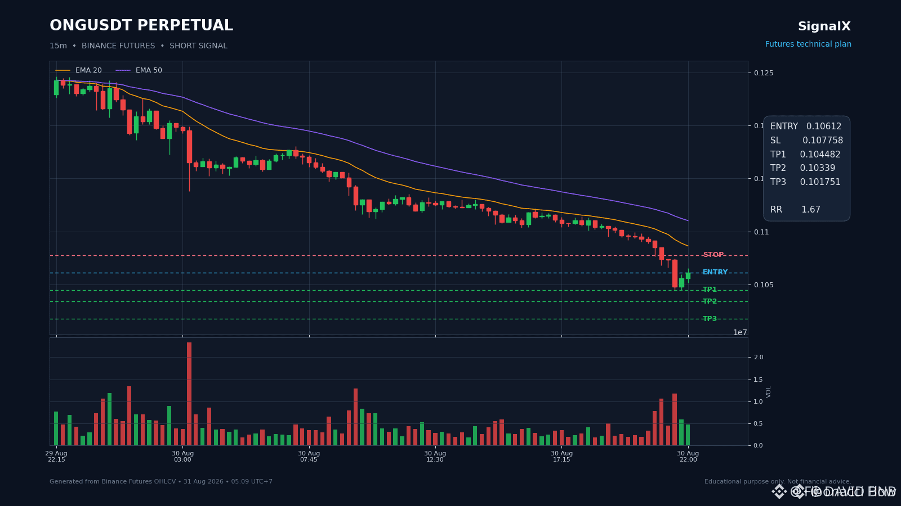
Task: Click the green TP3 line label on chart
Action: (x=710, y=319)
